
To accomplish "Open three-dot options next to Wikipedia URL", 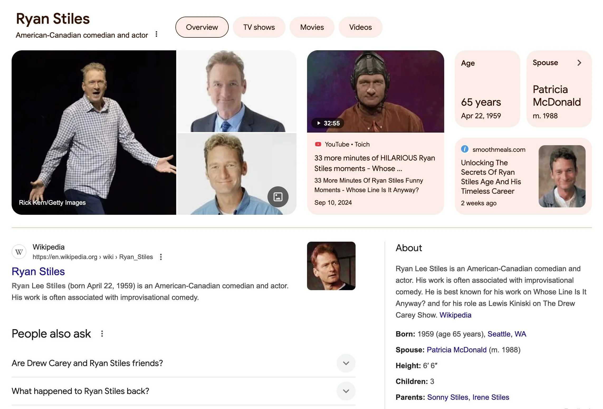I will click(161, 257).
